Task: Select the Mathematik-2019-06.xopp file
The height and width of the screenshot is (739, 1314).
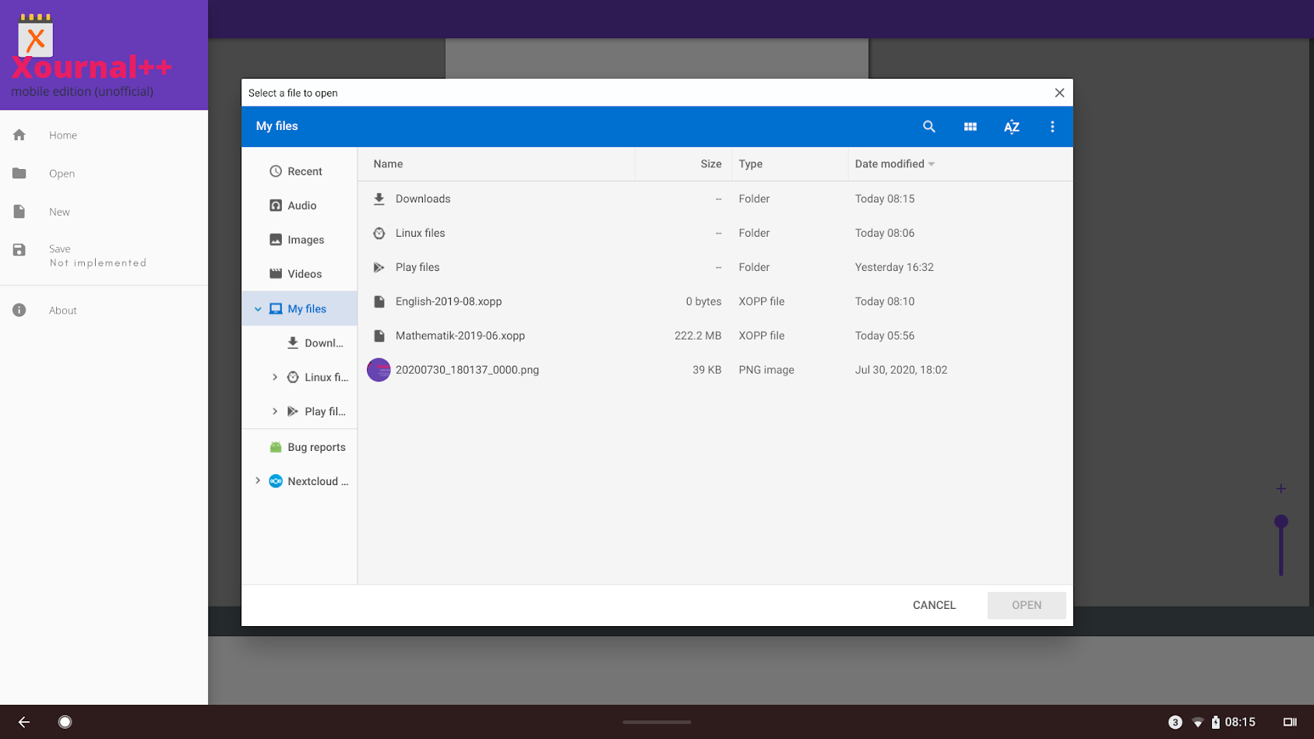Action: coord(460,336)
